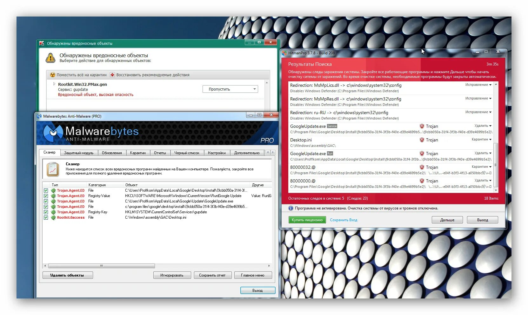
Task: Open the Карантин tab in Malwarebytes
Action: (x=138, y=153)
